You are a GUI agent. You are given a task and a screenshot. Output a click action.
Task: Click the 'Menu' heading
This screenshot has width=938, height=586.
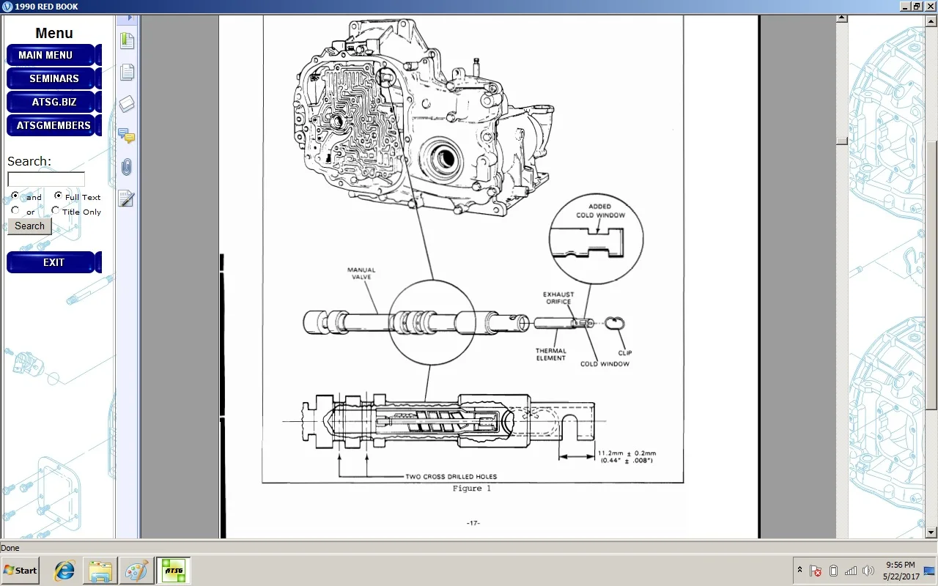(54, 33)
